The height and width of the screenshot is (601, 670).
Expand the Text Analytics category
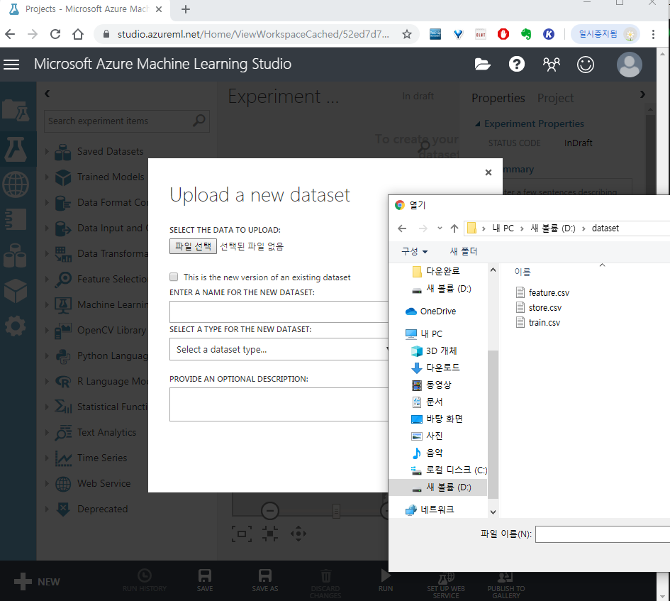point(47,432)
